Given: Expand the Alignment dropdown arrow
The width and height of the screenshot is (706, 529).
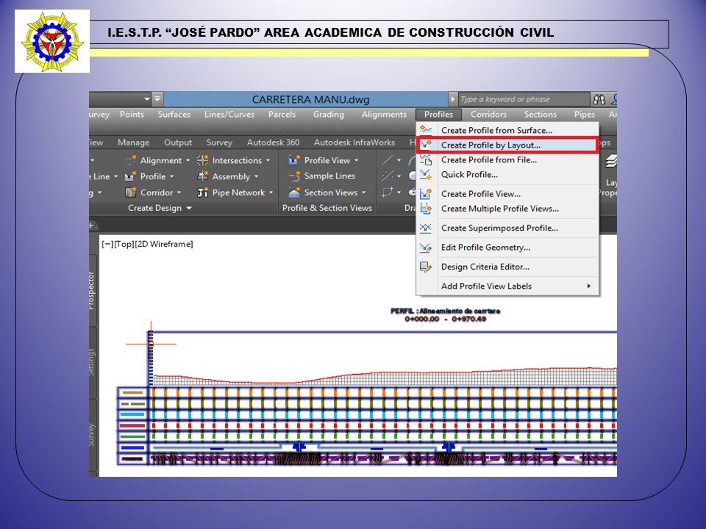Looking at the screenshot, I should [188, 161].
